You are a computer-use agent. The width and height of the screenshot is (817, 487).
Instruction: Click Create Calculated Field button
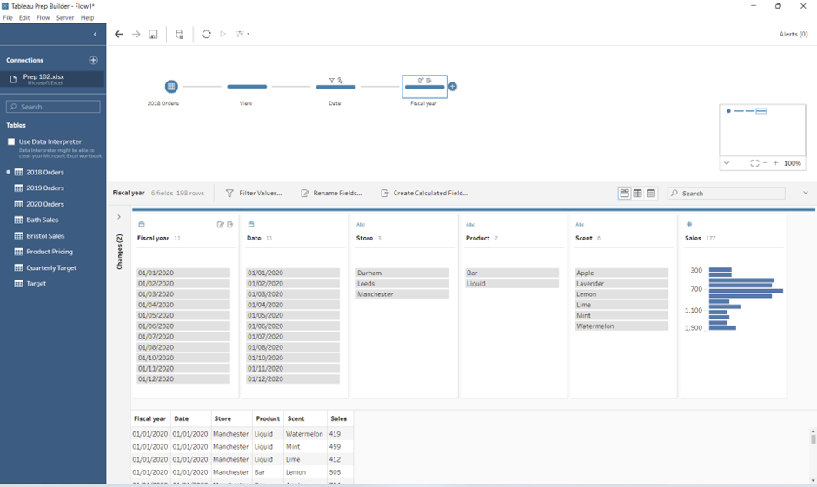tap(424, 194)
